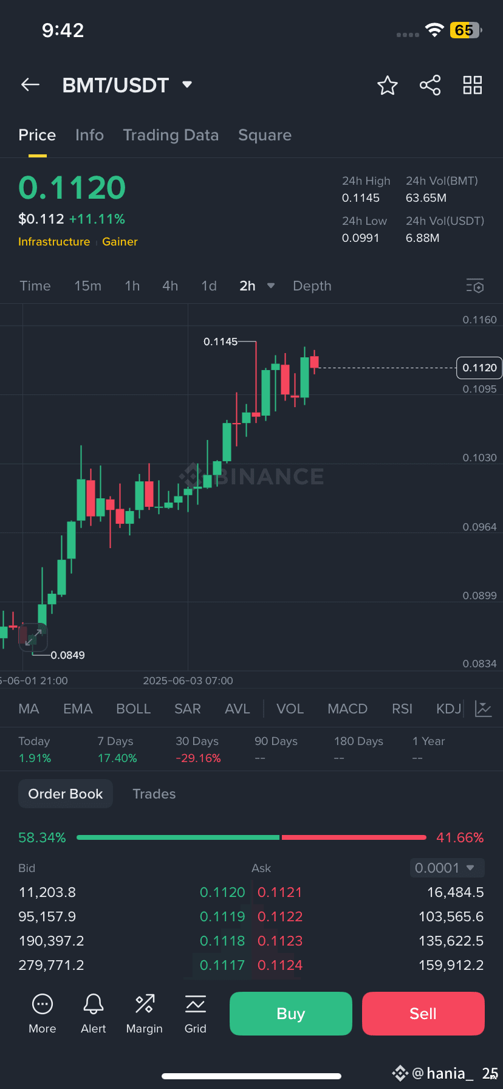Screen dimensions: 503x1089
Task: Toggle the EMA indicator
Action: tap(78, 709)
